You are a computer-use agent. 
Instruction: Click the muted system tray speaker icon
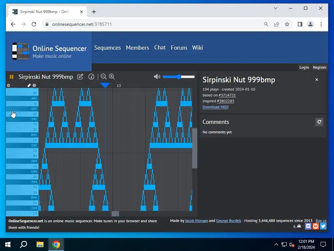292,244
